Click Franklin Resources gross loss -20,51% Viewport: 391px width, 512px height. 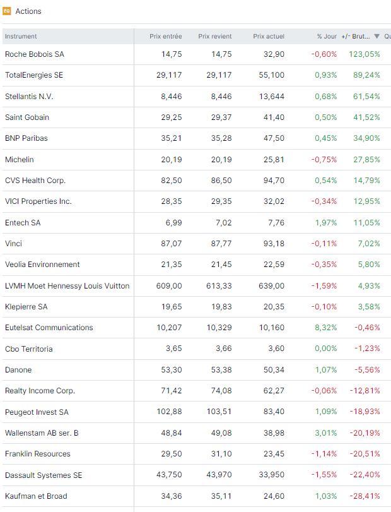(365, 454)
